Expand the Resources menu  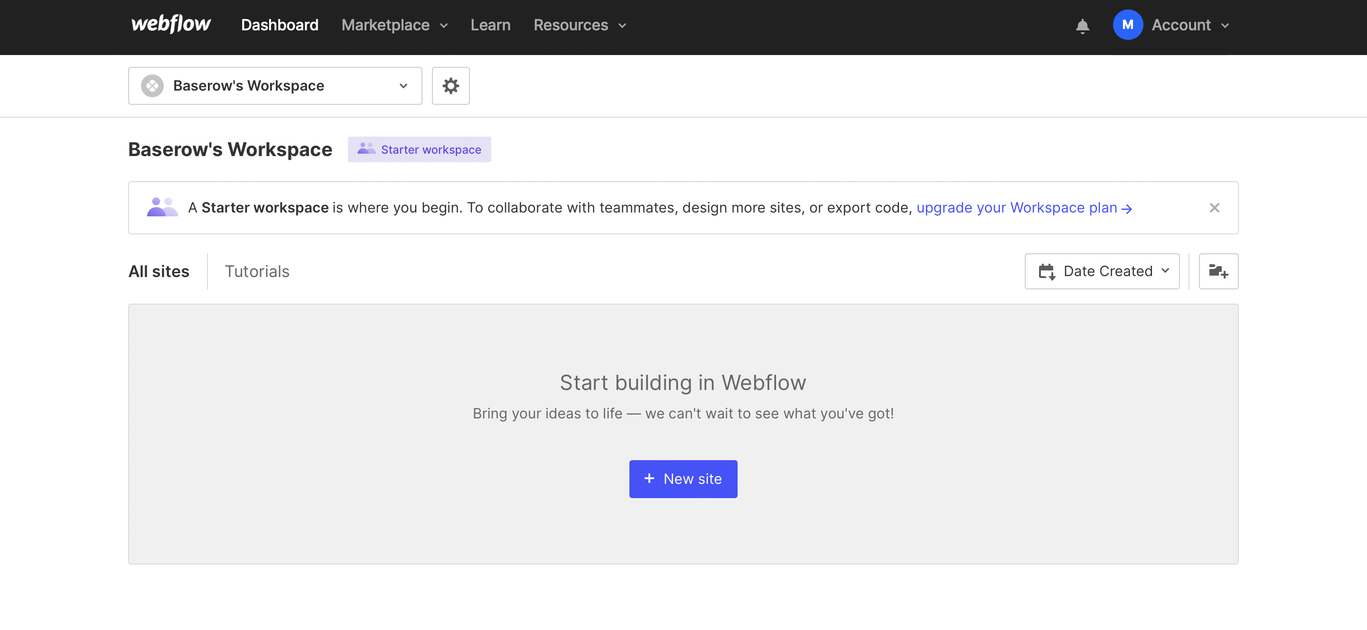pos(580,25)
